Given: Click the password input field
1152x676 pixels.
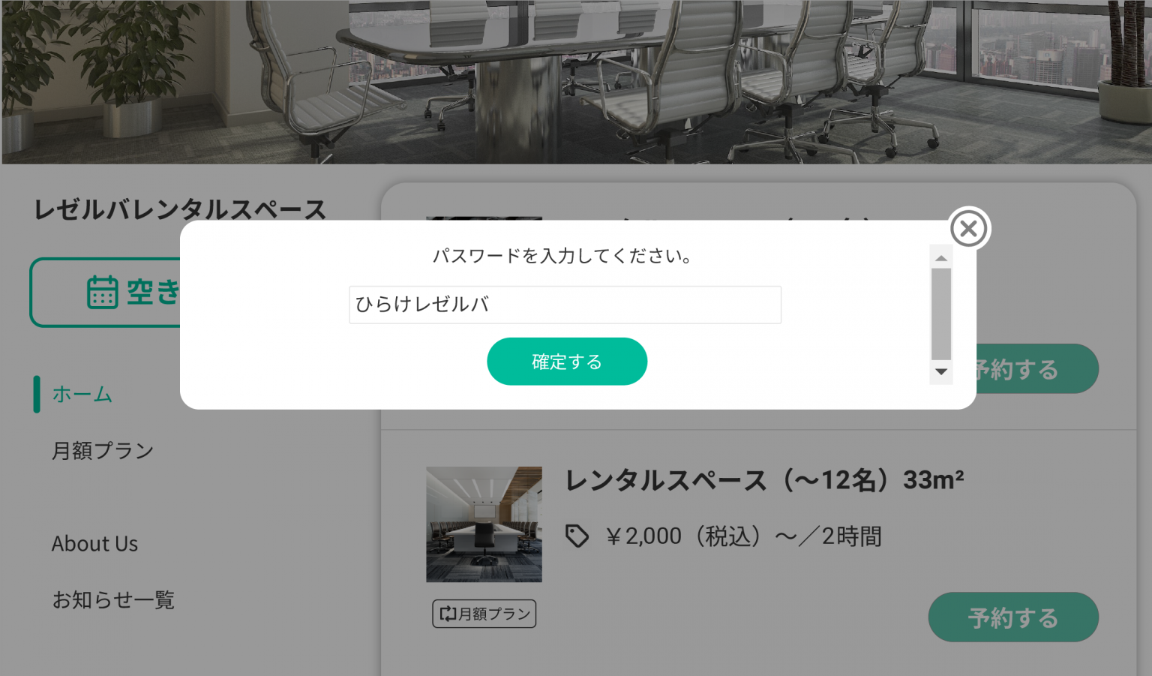Looking at the screenshot, I should click(565, 305).
